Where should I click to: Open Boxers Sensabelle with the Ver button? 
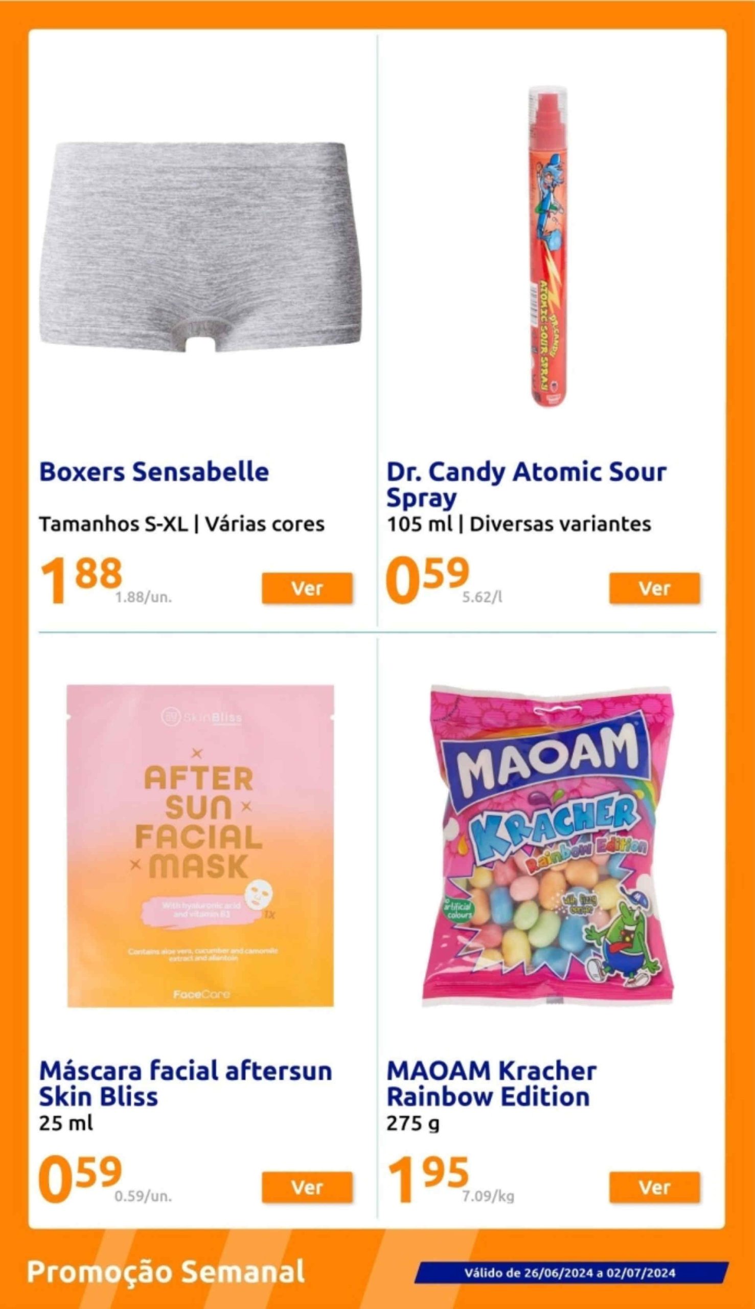307,588
